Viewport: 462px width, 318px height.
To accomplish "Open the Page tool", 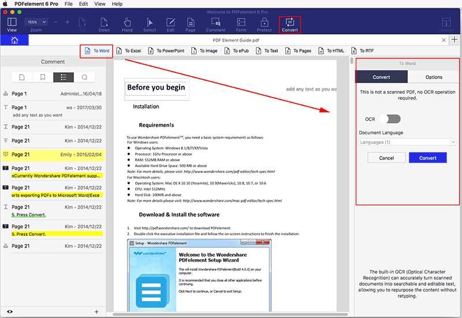I will coord(191,25).
